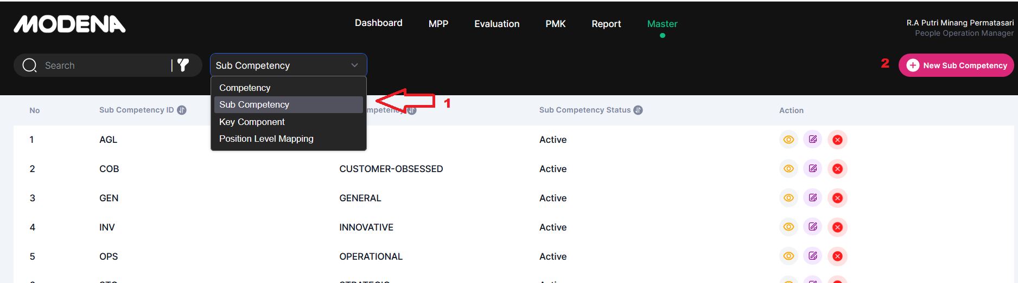Viewport: 1018px width, 283px height.
Task: Select Key Component from dropdown list
Action: (252, 122)
